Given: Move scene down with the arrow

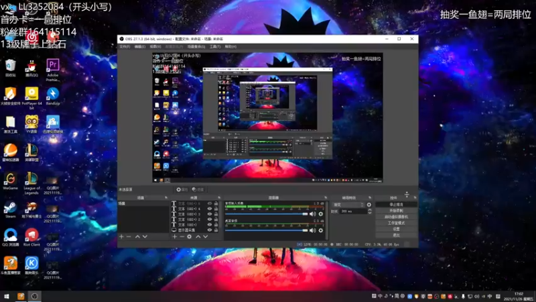Looking at the screenshot, I should click(x=145, y=237).
